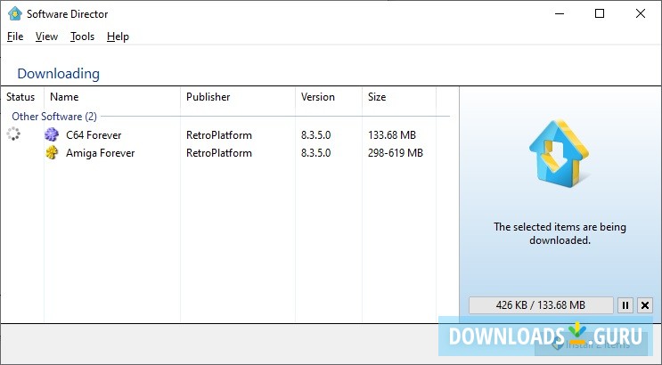Click the Software Director title bar icon
Image resolution: width=662 pixels, height=365 pixels.
[15, 13]
